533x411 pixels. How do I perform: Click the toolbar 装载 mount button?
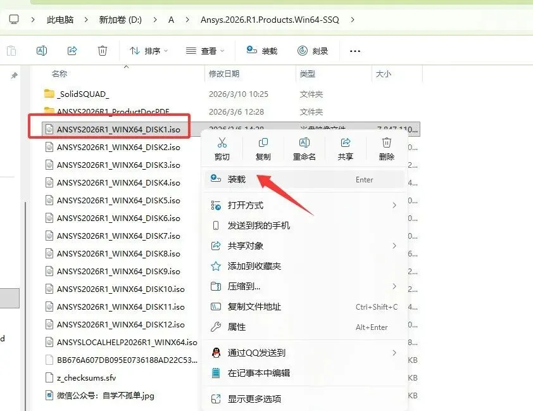261,51
